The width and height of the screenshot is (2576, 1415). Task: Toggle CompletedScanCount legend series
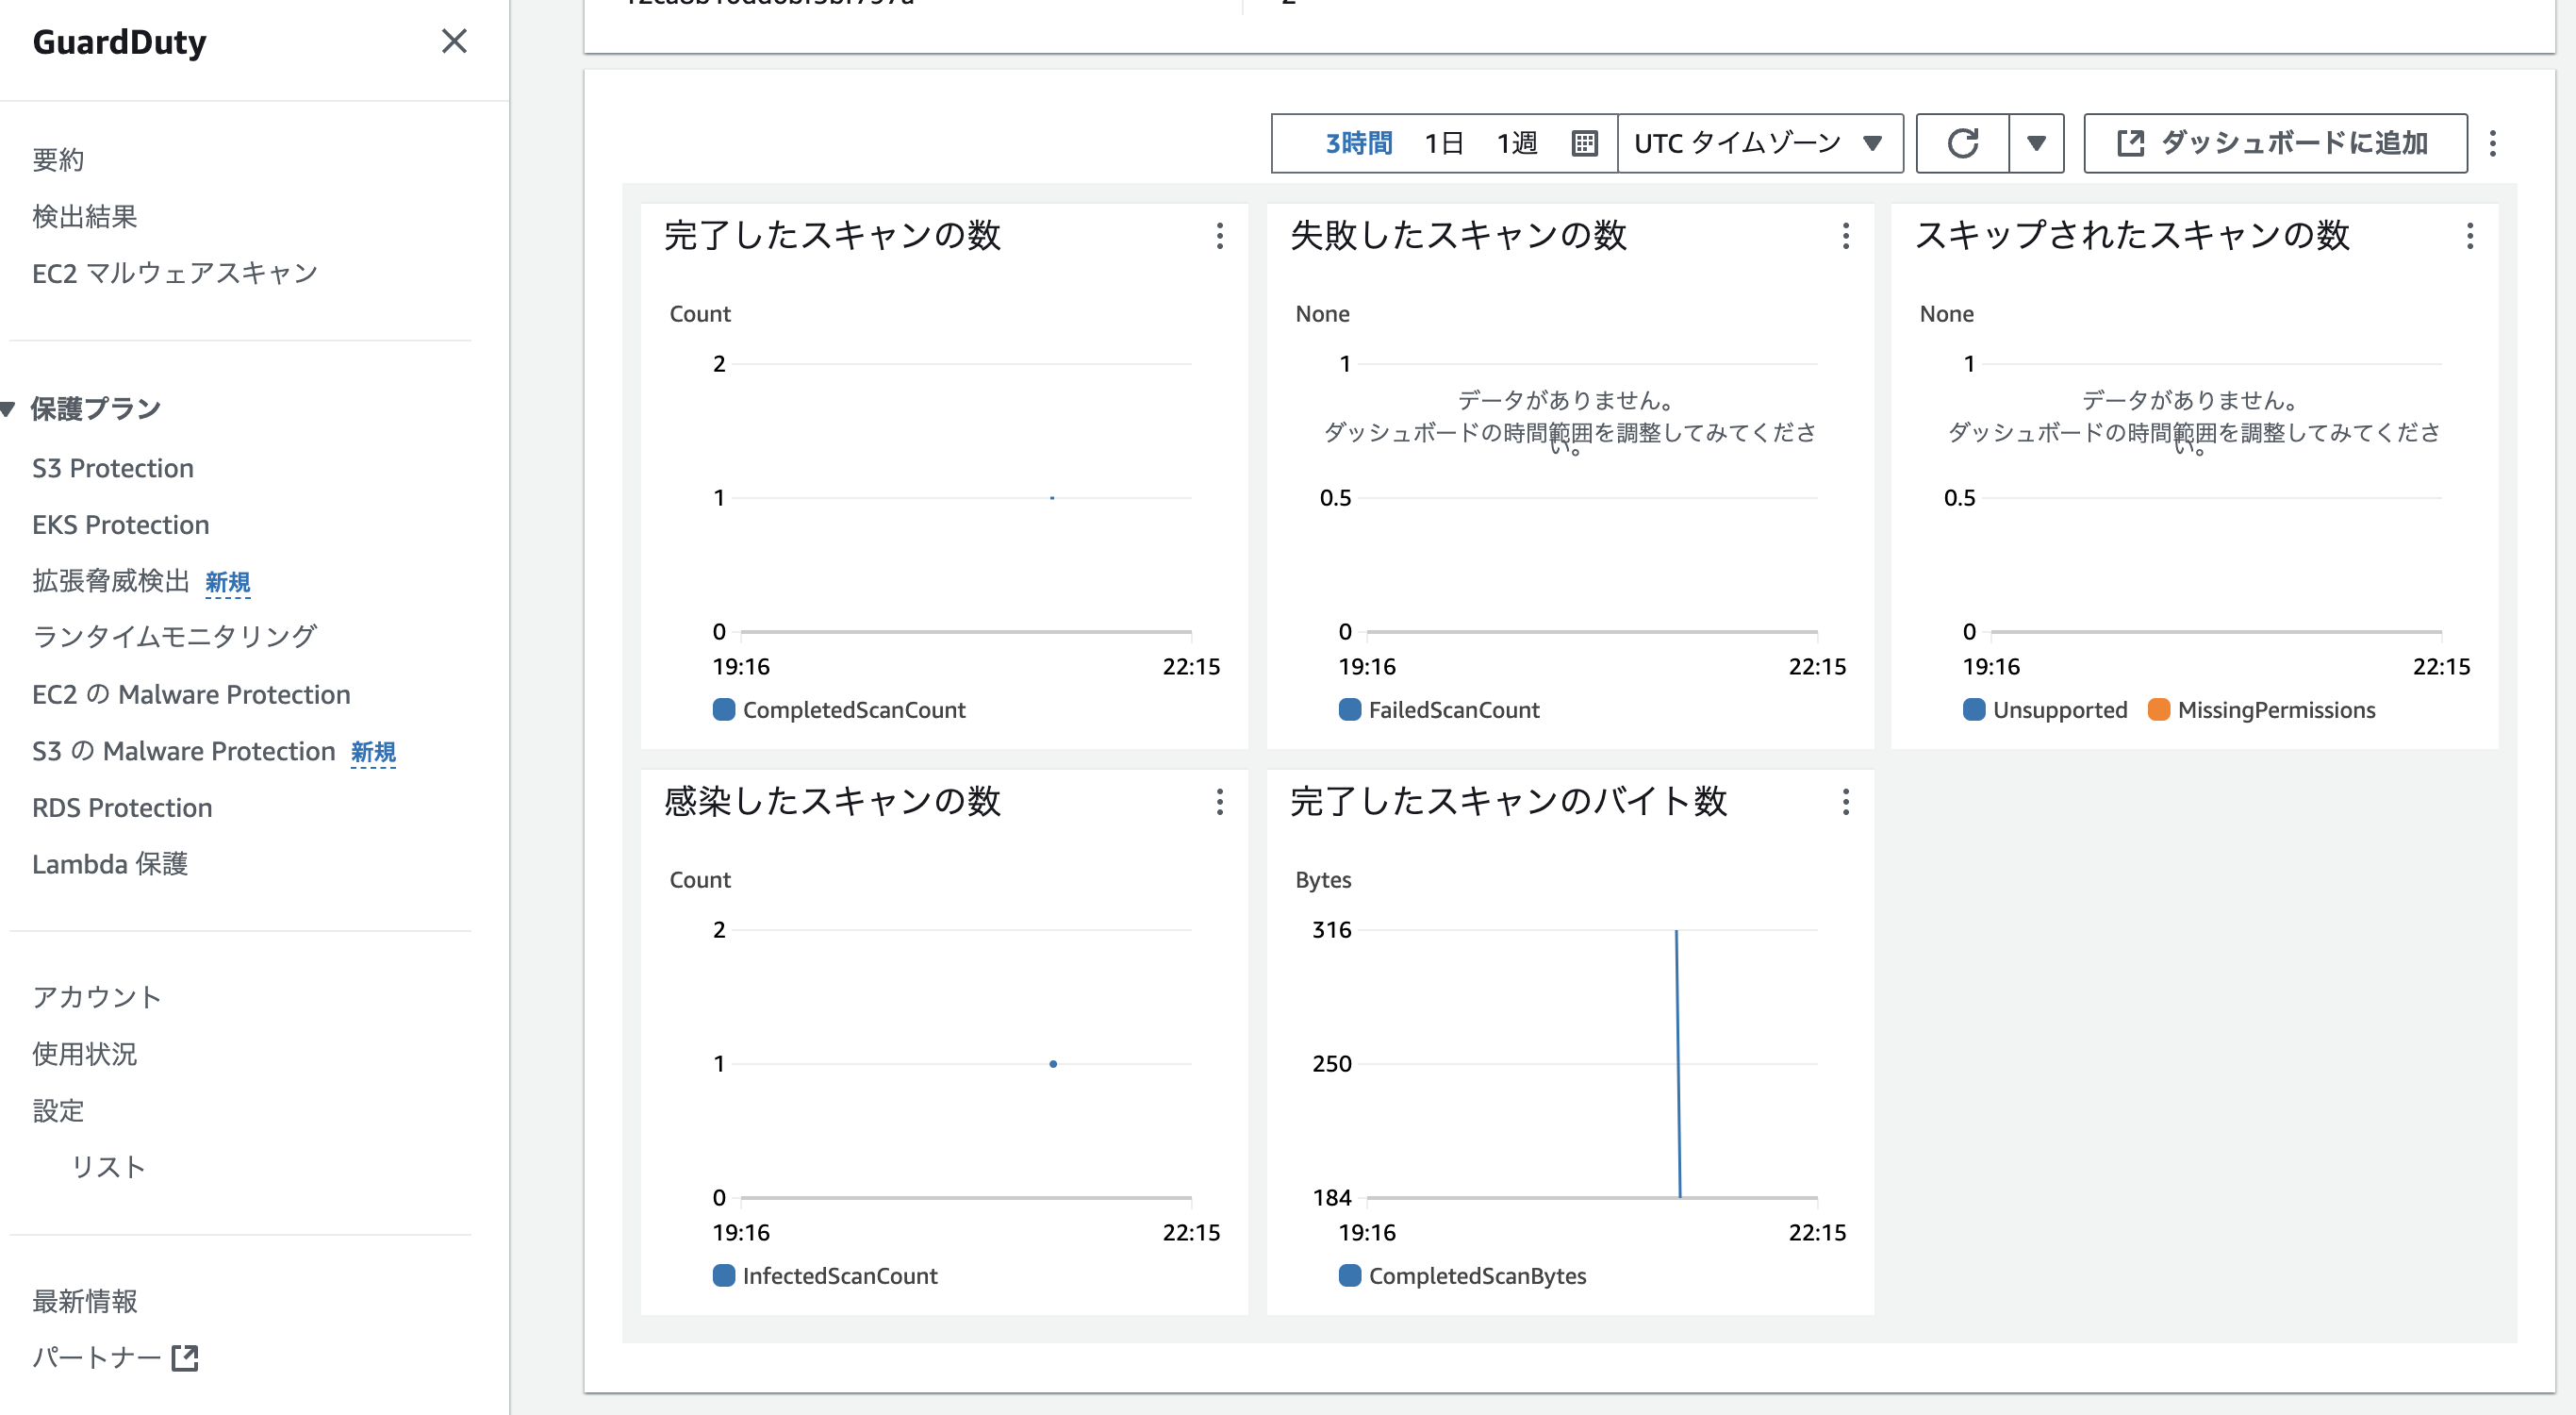(x=853, y=709)
